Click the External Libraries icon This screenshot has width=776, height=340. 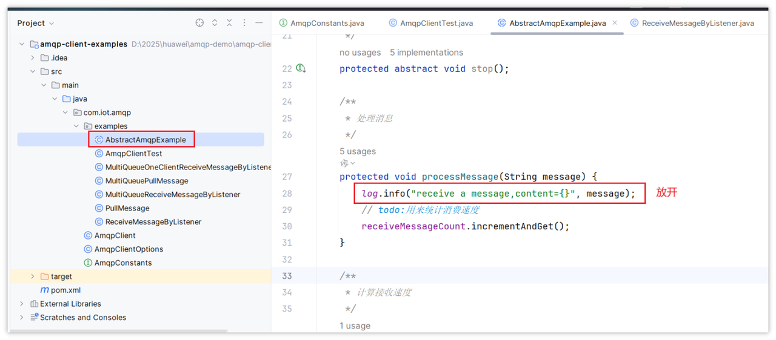34,304
